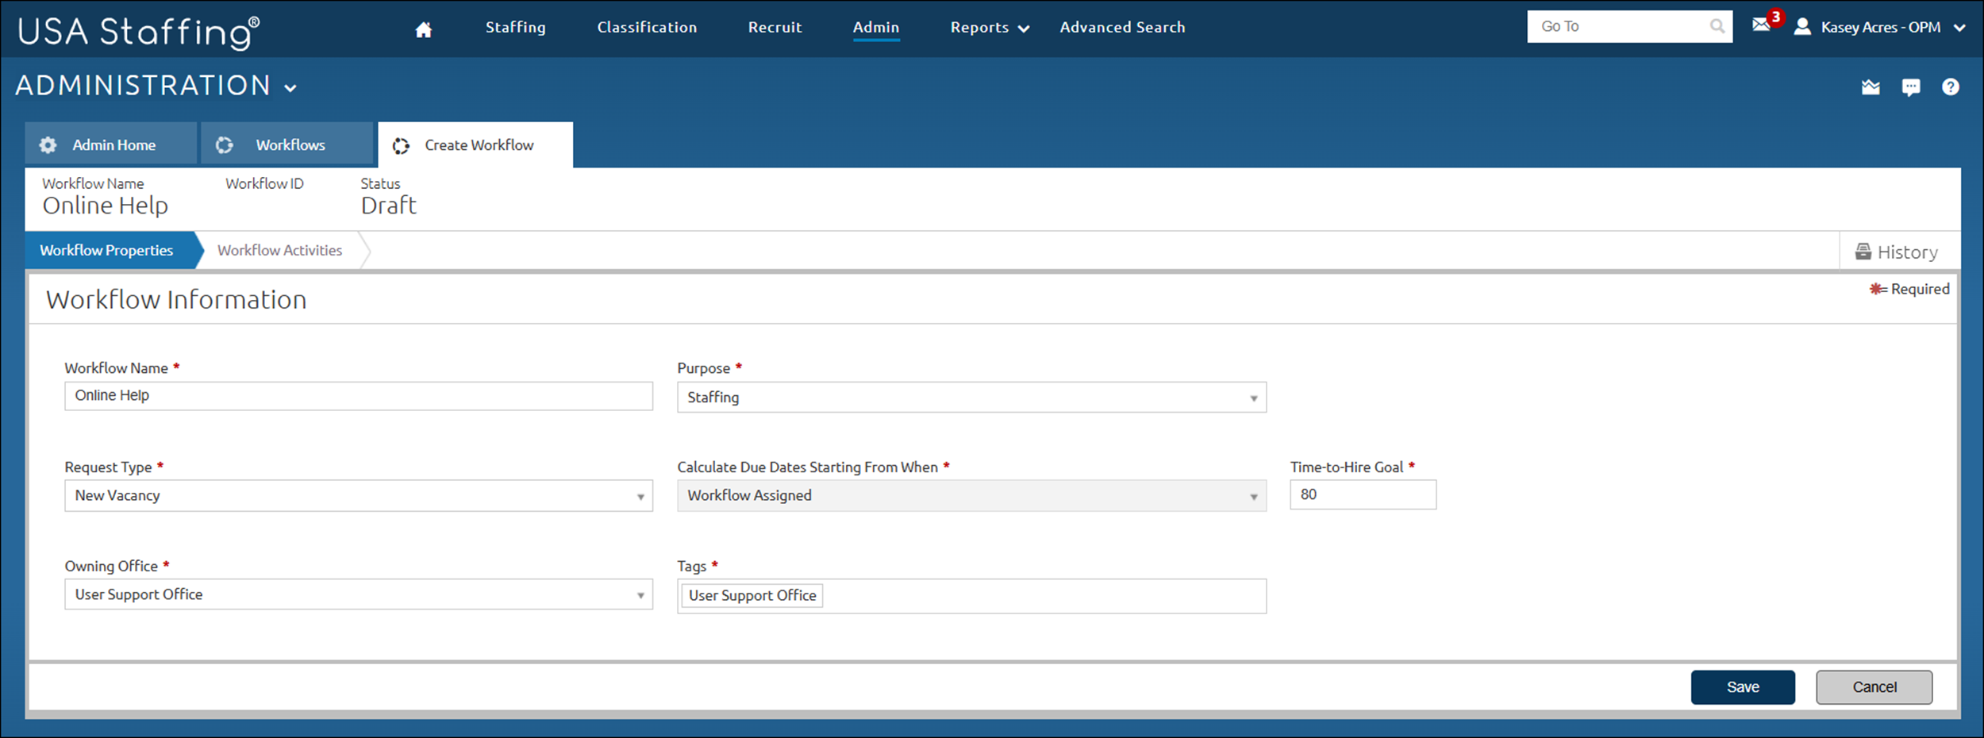The height and width of the screenshot is (738, 1984).
Task: Open the Staffing menu
Action: pyautogui.click(x=516, y=28)
